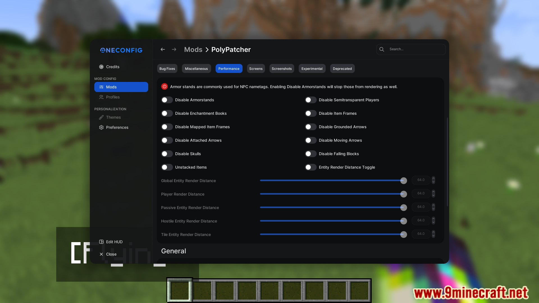Click the back arrow navigation icon
This screenshot has width=539, height=303.
tap(163, 49)
